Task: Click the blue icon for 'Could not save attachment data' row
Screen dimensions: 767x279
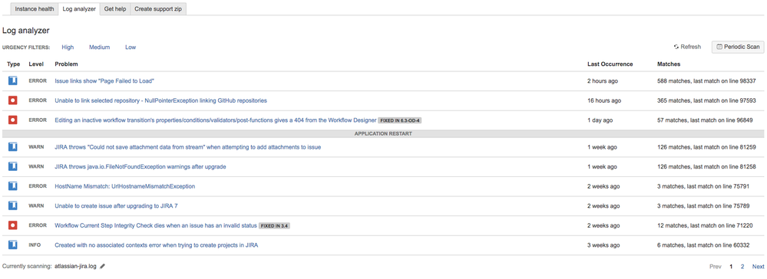Action: tap(13, 147)
